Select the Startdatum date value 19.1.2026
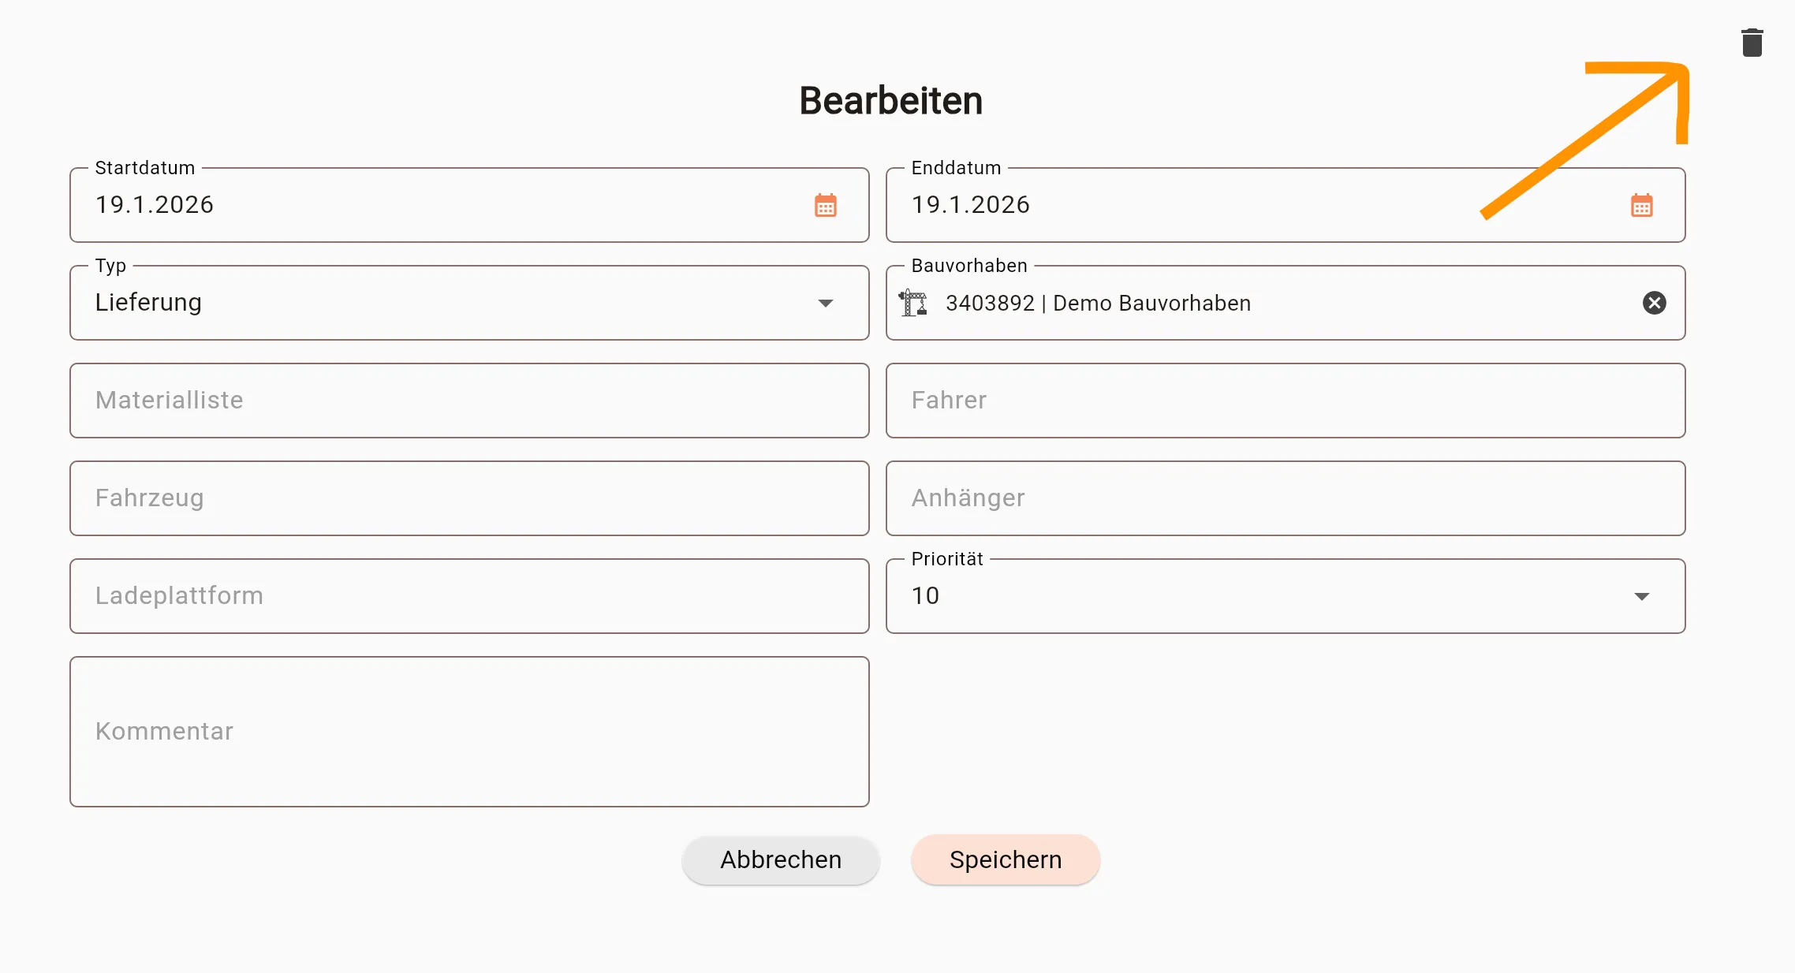1795x973 pixels. click(x=155, y=205)
